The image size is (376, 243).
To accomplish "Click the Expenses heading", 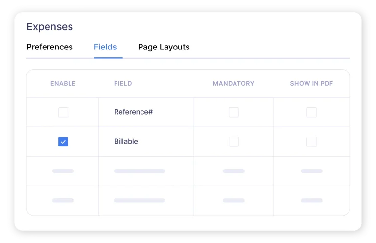I will (49, 27).
